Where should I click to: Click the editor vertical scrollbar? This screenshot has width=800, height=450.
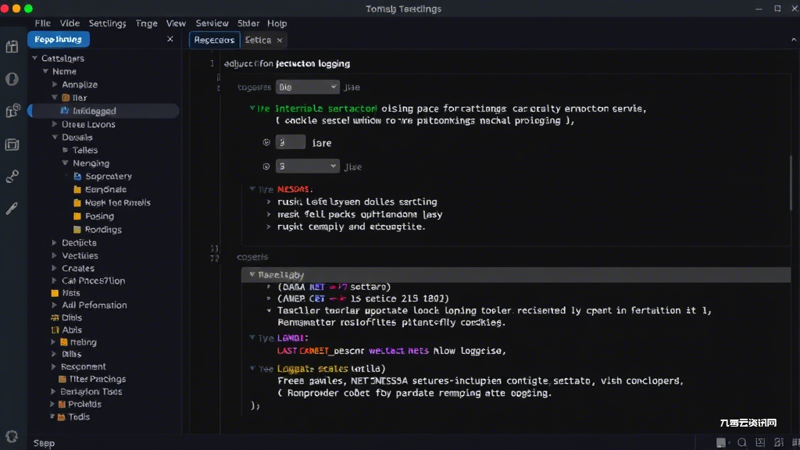click(791, 181)
